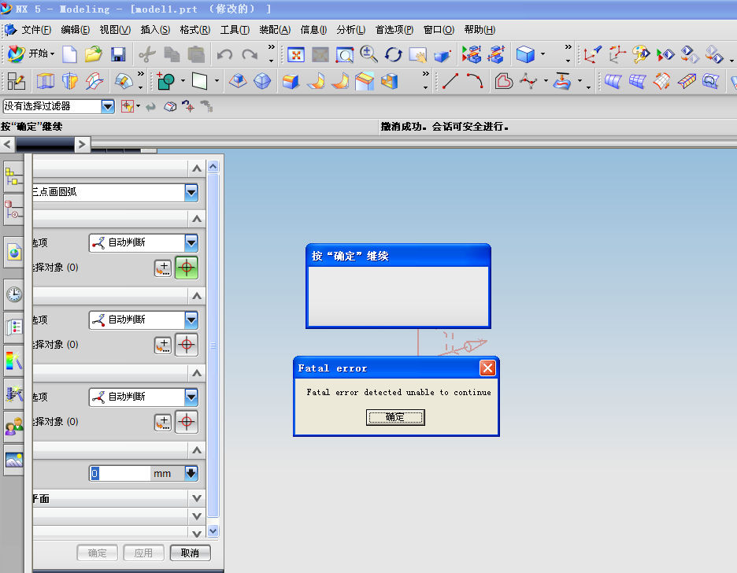Click the radius value input field
737x573 pixels.
click(120, 473)
